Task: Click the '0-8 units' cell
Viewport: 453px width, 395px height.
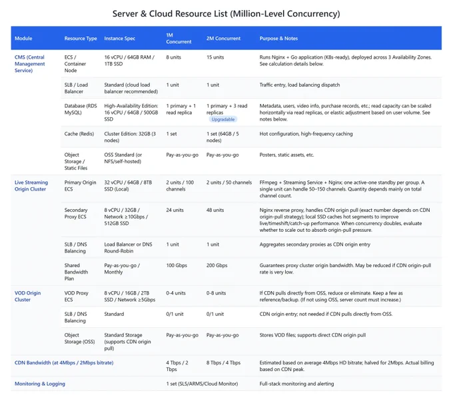Action: pos(216,293)
